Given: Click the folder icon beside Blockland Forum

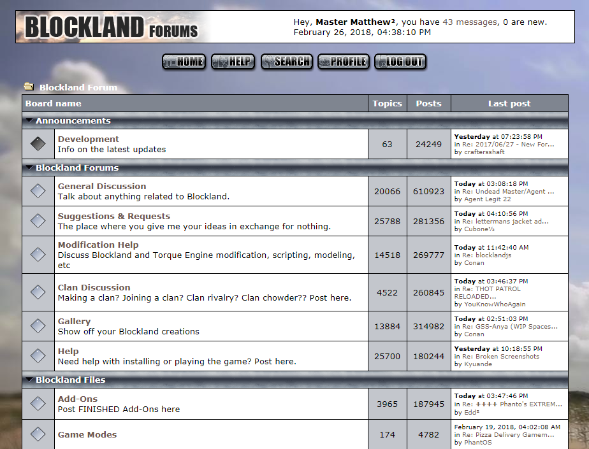Looking at the screenshot, I should (29, 87).
